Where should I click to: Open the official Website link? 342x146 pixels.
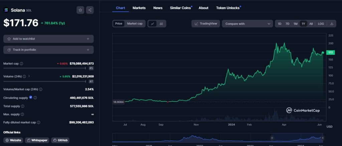pos(13,140)
